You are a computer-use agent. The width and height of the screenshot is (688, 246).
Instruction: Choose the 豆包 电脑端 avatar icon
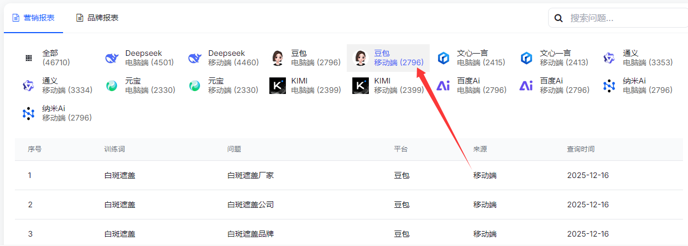278,58
